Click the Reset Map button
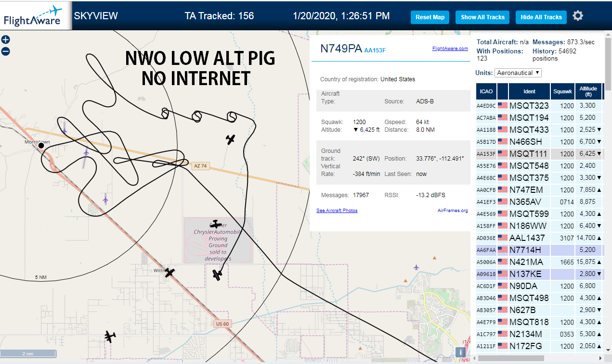 [x=430, y=17]
